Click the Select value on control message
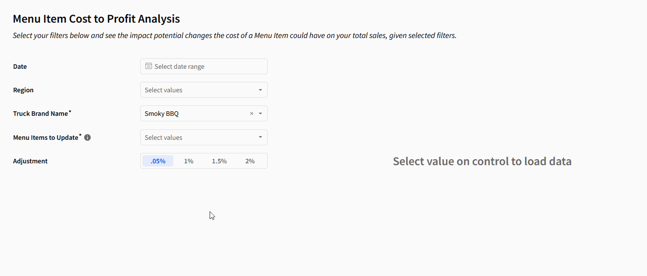 [x=482, y=161]
